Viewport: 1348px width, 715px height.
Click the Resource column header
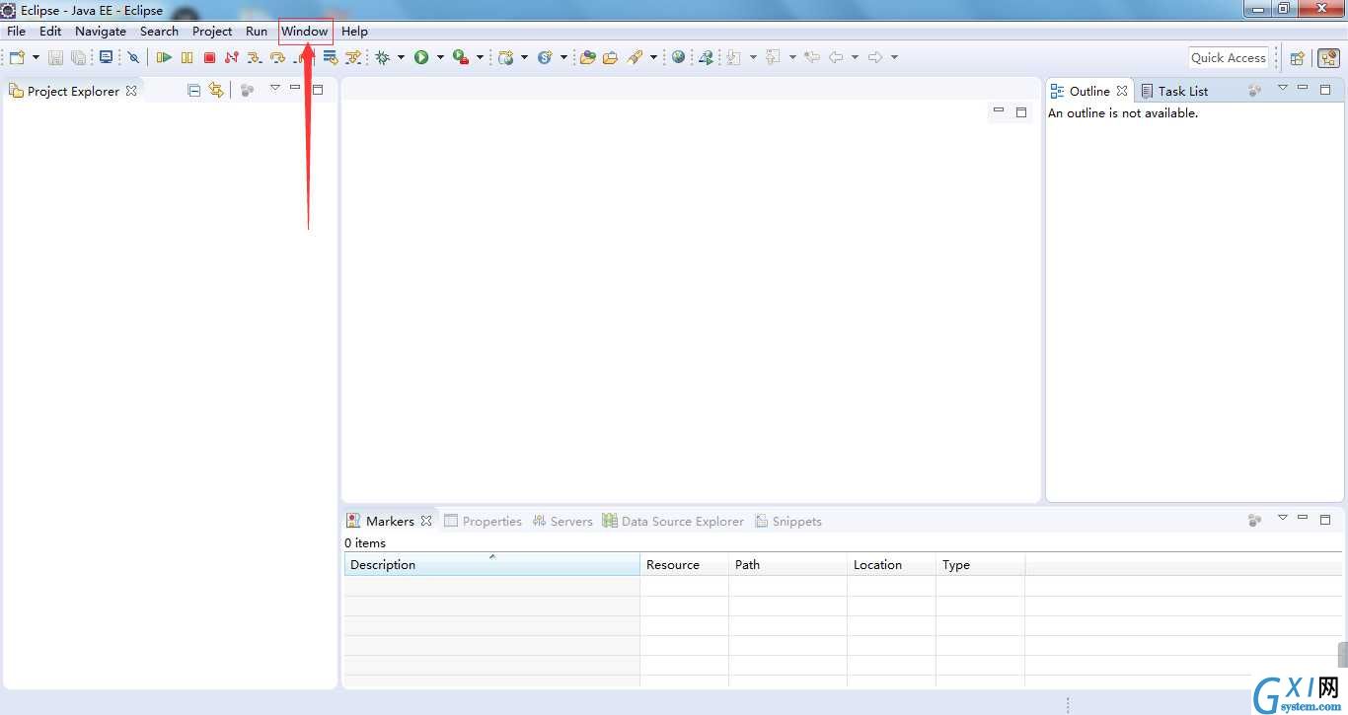coord(684,565)
